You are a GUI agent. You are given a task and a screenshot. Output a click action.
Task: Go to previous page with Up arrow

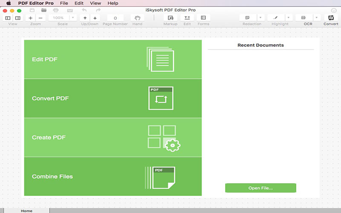(85, 18)
